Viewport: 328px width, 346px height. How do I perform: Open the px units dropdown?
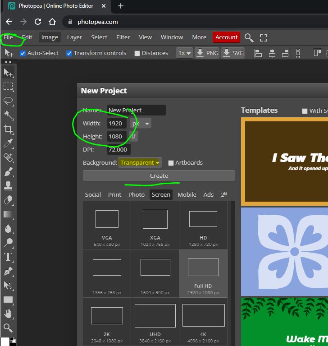click(141, 123)
